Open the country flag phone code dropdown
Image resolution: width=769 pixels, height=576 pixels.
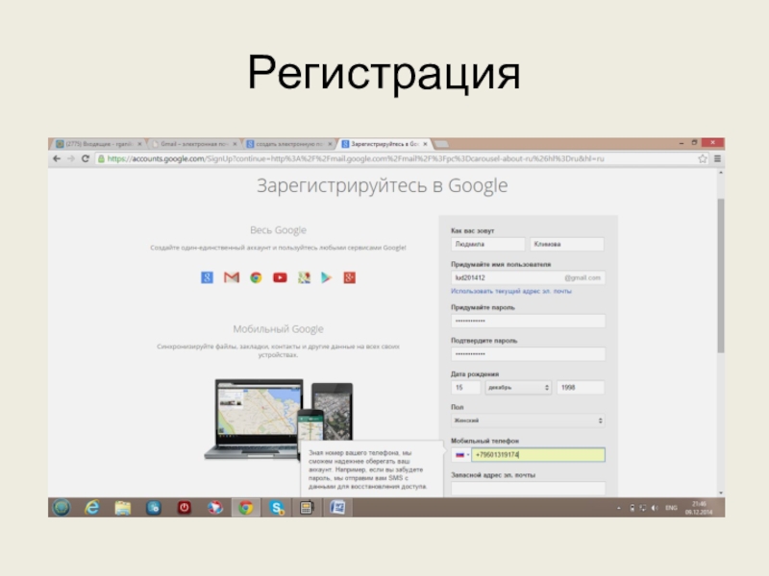(x=461, y=454)
